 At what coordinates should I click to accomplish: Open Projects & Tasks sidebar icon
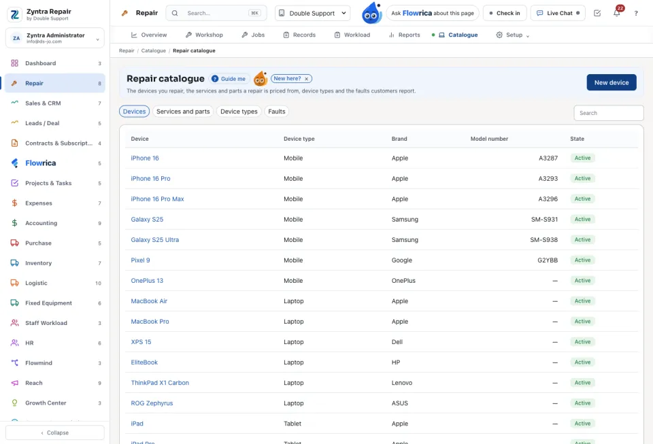point(14,183)
